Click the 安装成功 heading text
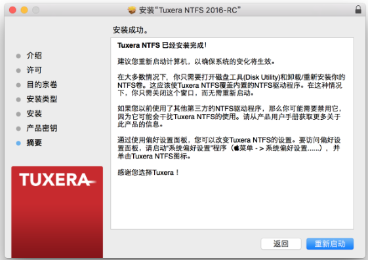368x260 pixels. [131, 30]
